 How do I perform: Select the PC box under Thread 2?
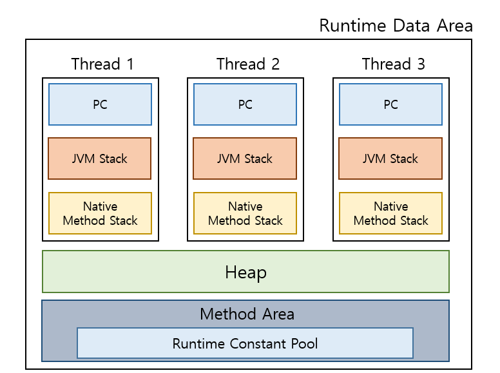pyautogui.click(x=245, y=104)
